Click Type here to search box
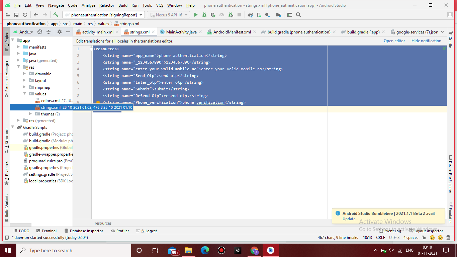The width and height of the screenshot is (457, 257). (x=74, y=250)
